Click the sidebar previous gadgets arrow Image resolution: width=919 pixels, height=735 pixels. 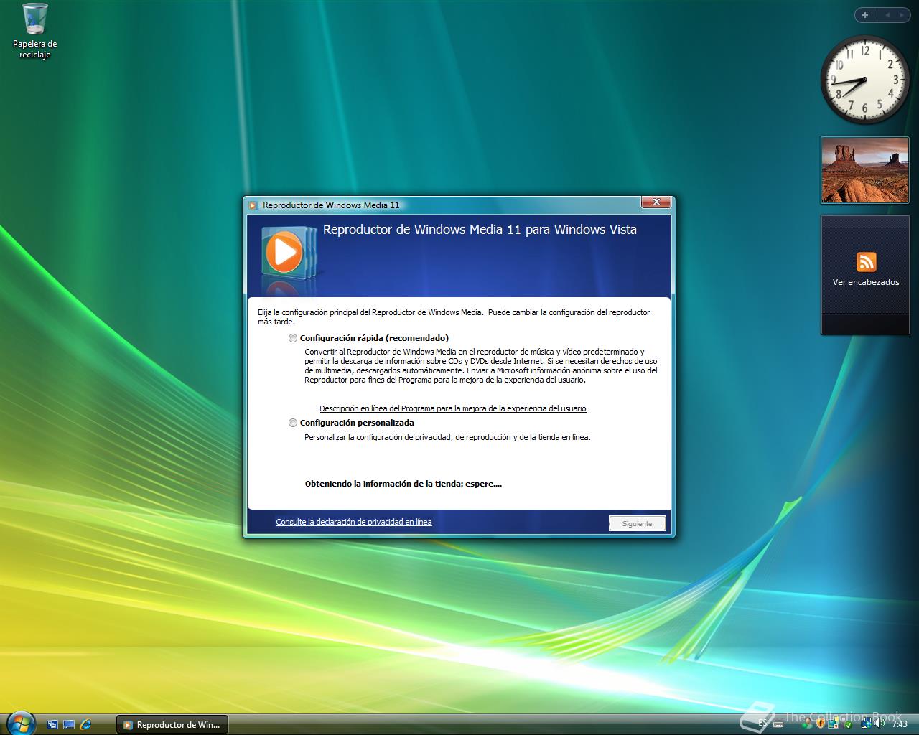pyautogui.click(x=887, y=14)
